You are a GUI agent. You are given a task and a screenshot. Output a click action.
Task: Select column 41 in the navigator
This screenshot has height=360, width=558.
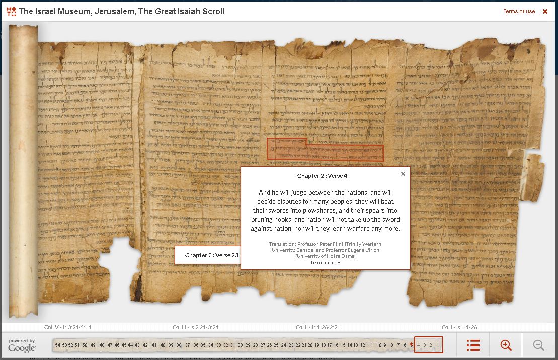click(154, 345)
